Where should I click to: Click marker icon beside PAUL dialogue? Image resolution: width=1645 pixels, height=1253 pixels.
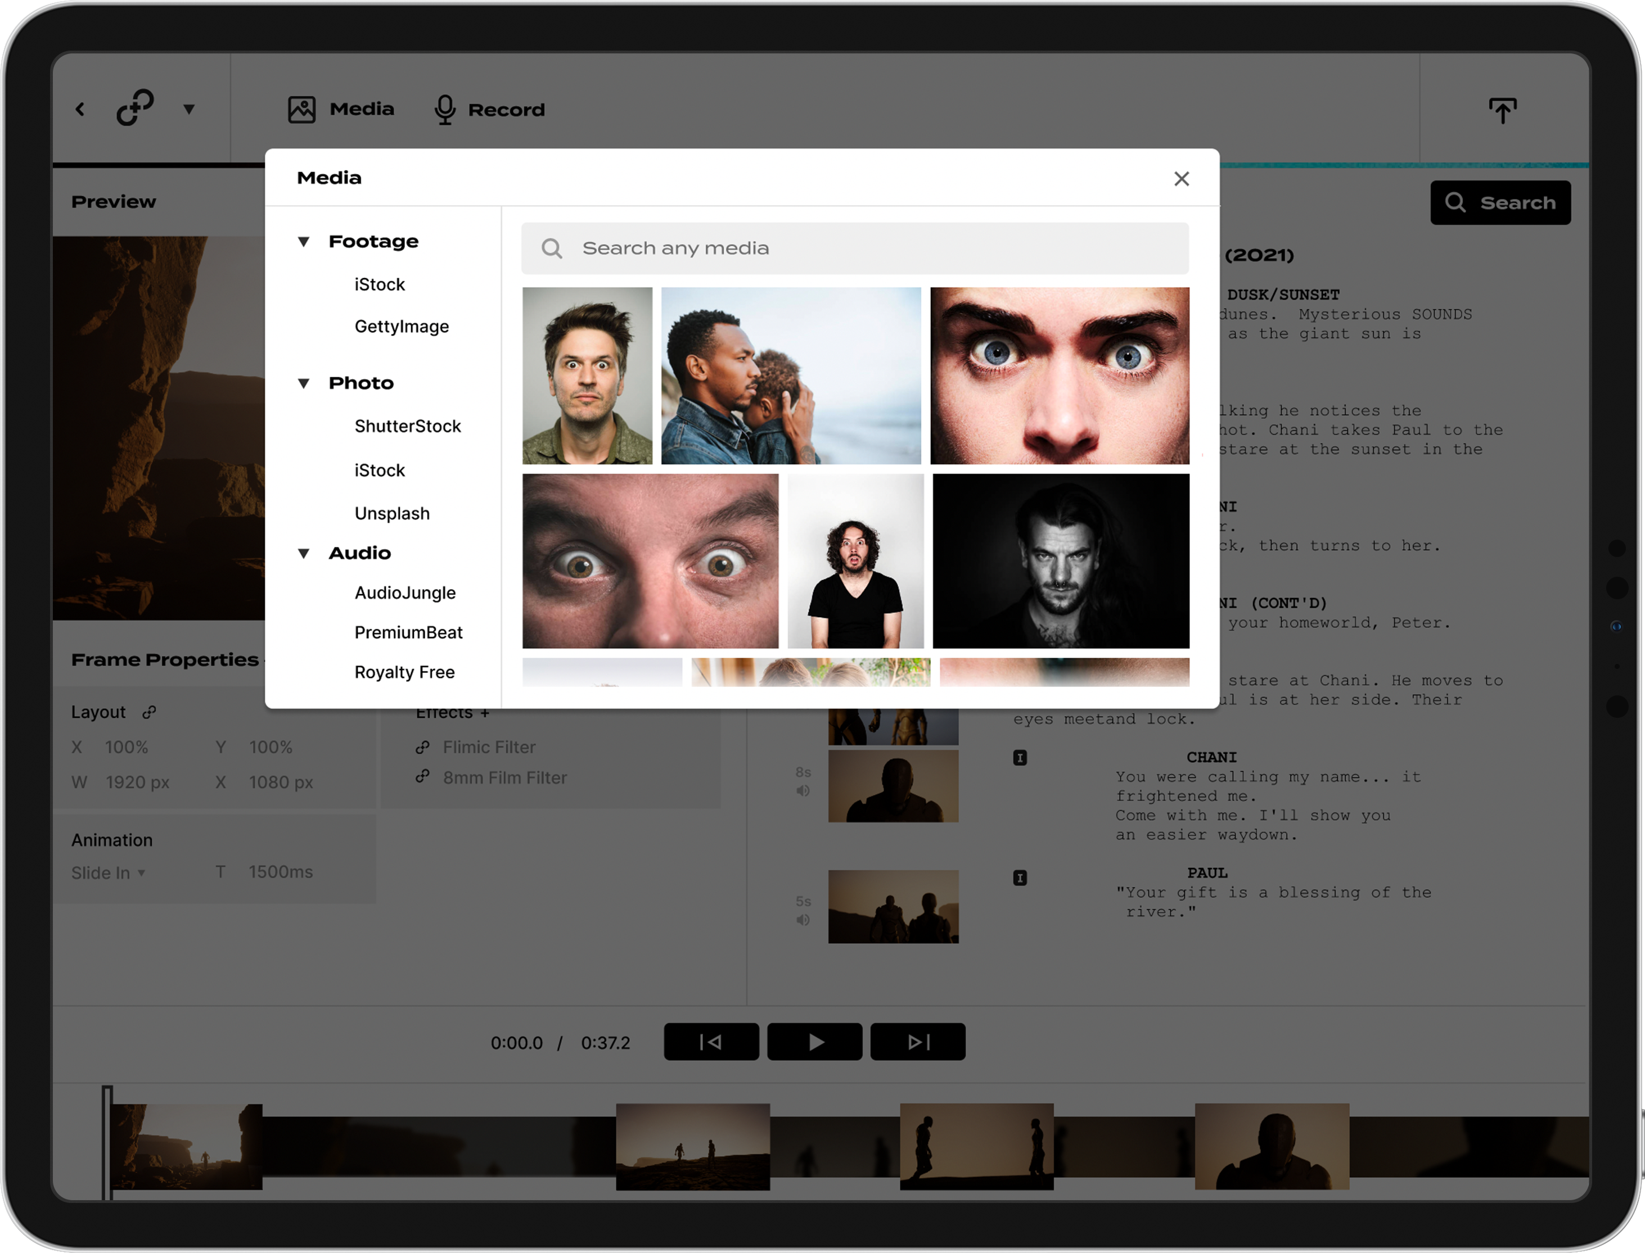(1020, 878)
